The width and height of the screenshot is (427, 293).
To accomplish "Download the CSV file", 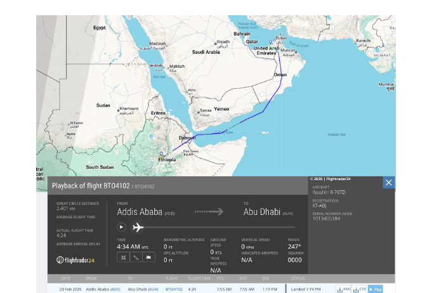I will point(360,289).
